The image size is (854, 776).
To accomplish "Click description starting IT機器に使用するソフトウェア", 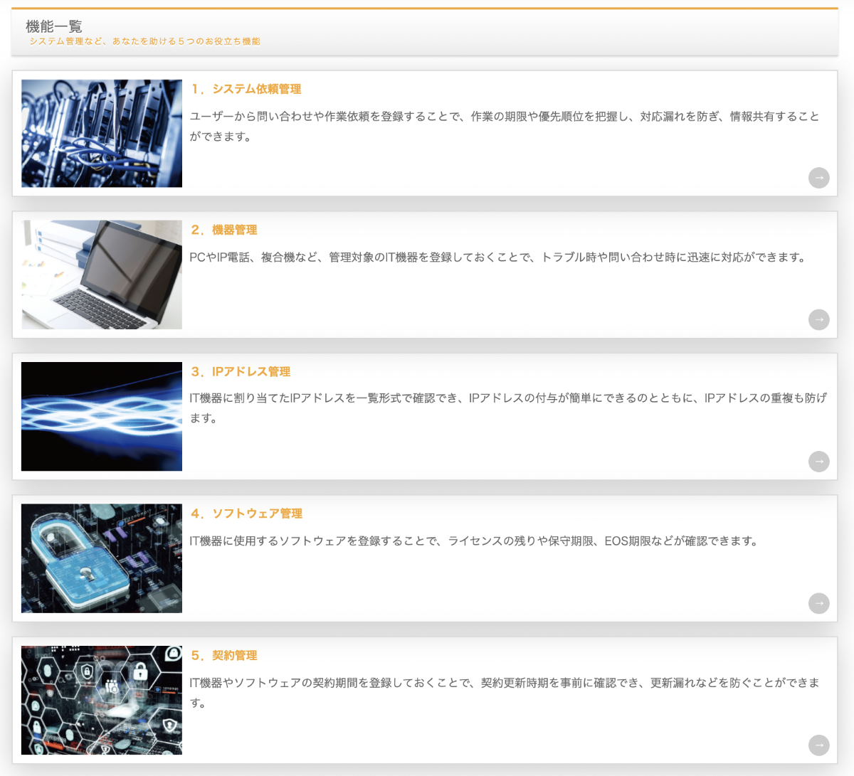I will click(x=475, y=541).
